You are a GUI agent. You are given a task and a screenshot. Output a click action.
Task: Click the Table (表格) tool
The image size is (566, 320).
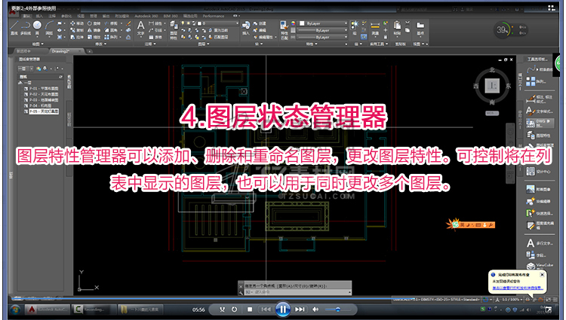point(155,37)
